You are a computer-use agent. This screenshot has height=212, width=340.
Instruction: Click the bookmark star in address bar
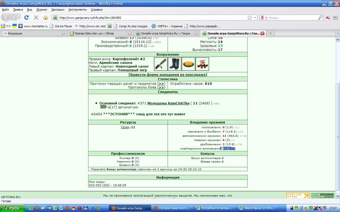point(250,18)
